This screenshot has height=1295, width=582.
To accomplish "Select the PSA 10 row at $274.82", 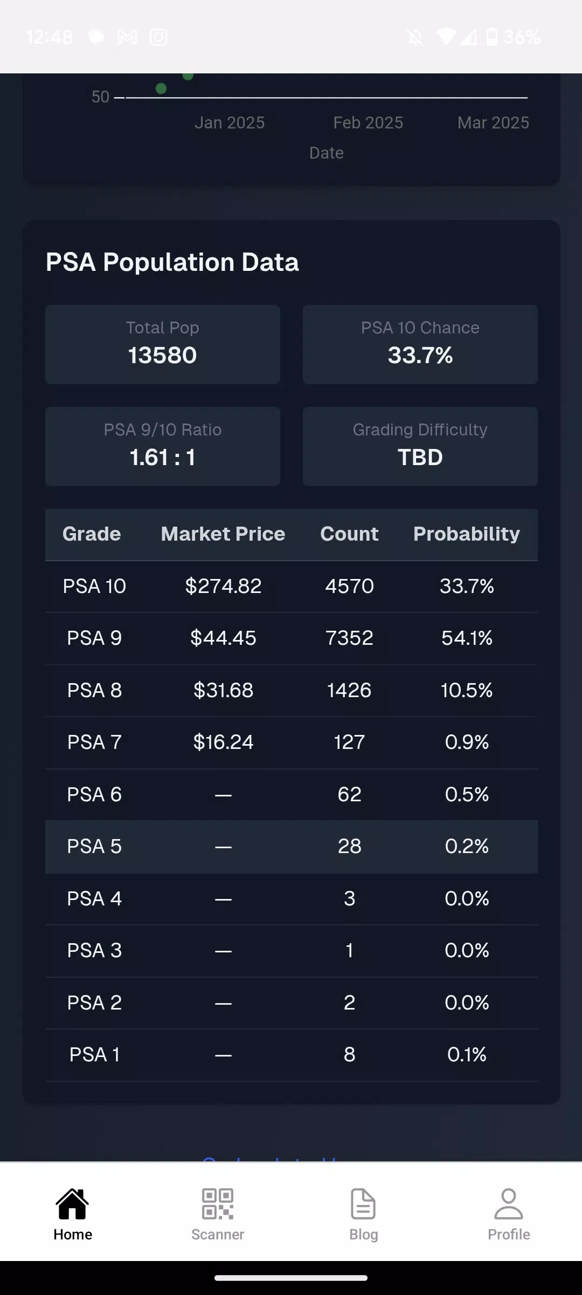I will pos(292,587).
